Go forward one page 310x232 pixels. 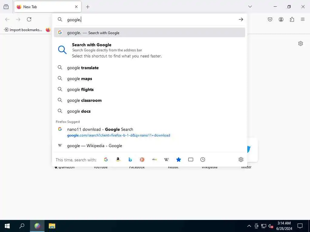click(x=18, y=19)
